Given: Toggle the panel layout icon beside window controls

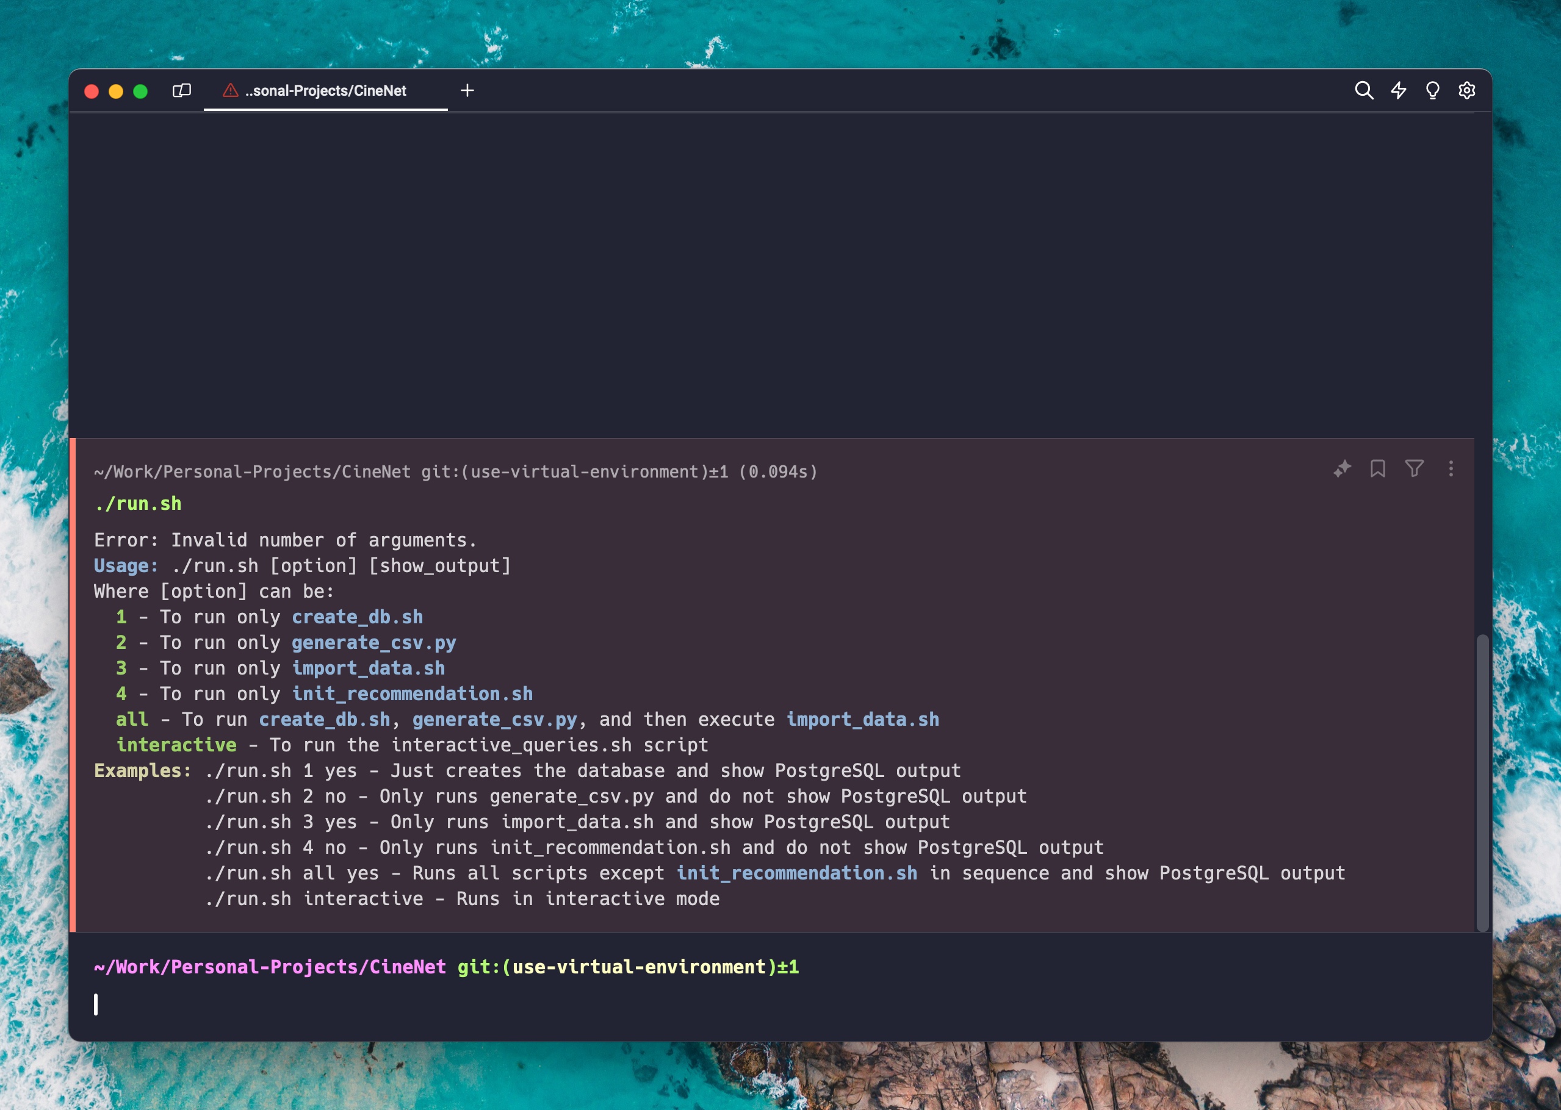Looking at the screenshot, I should tap(181, 91).
